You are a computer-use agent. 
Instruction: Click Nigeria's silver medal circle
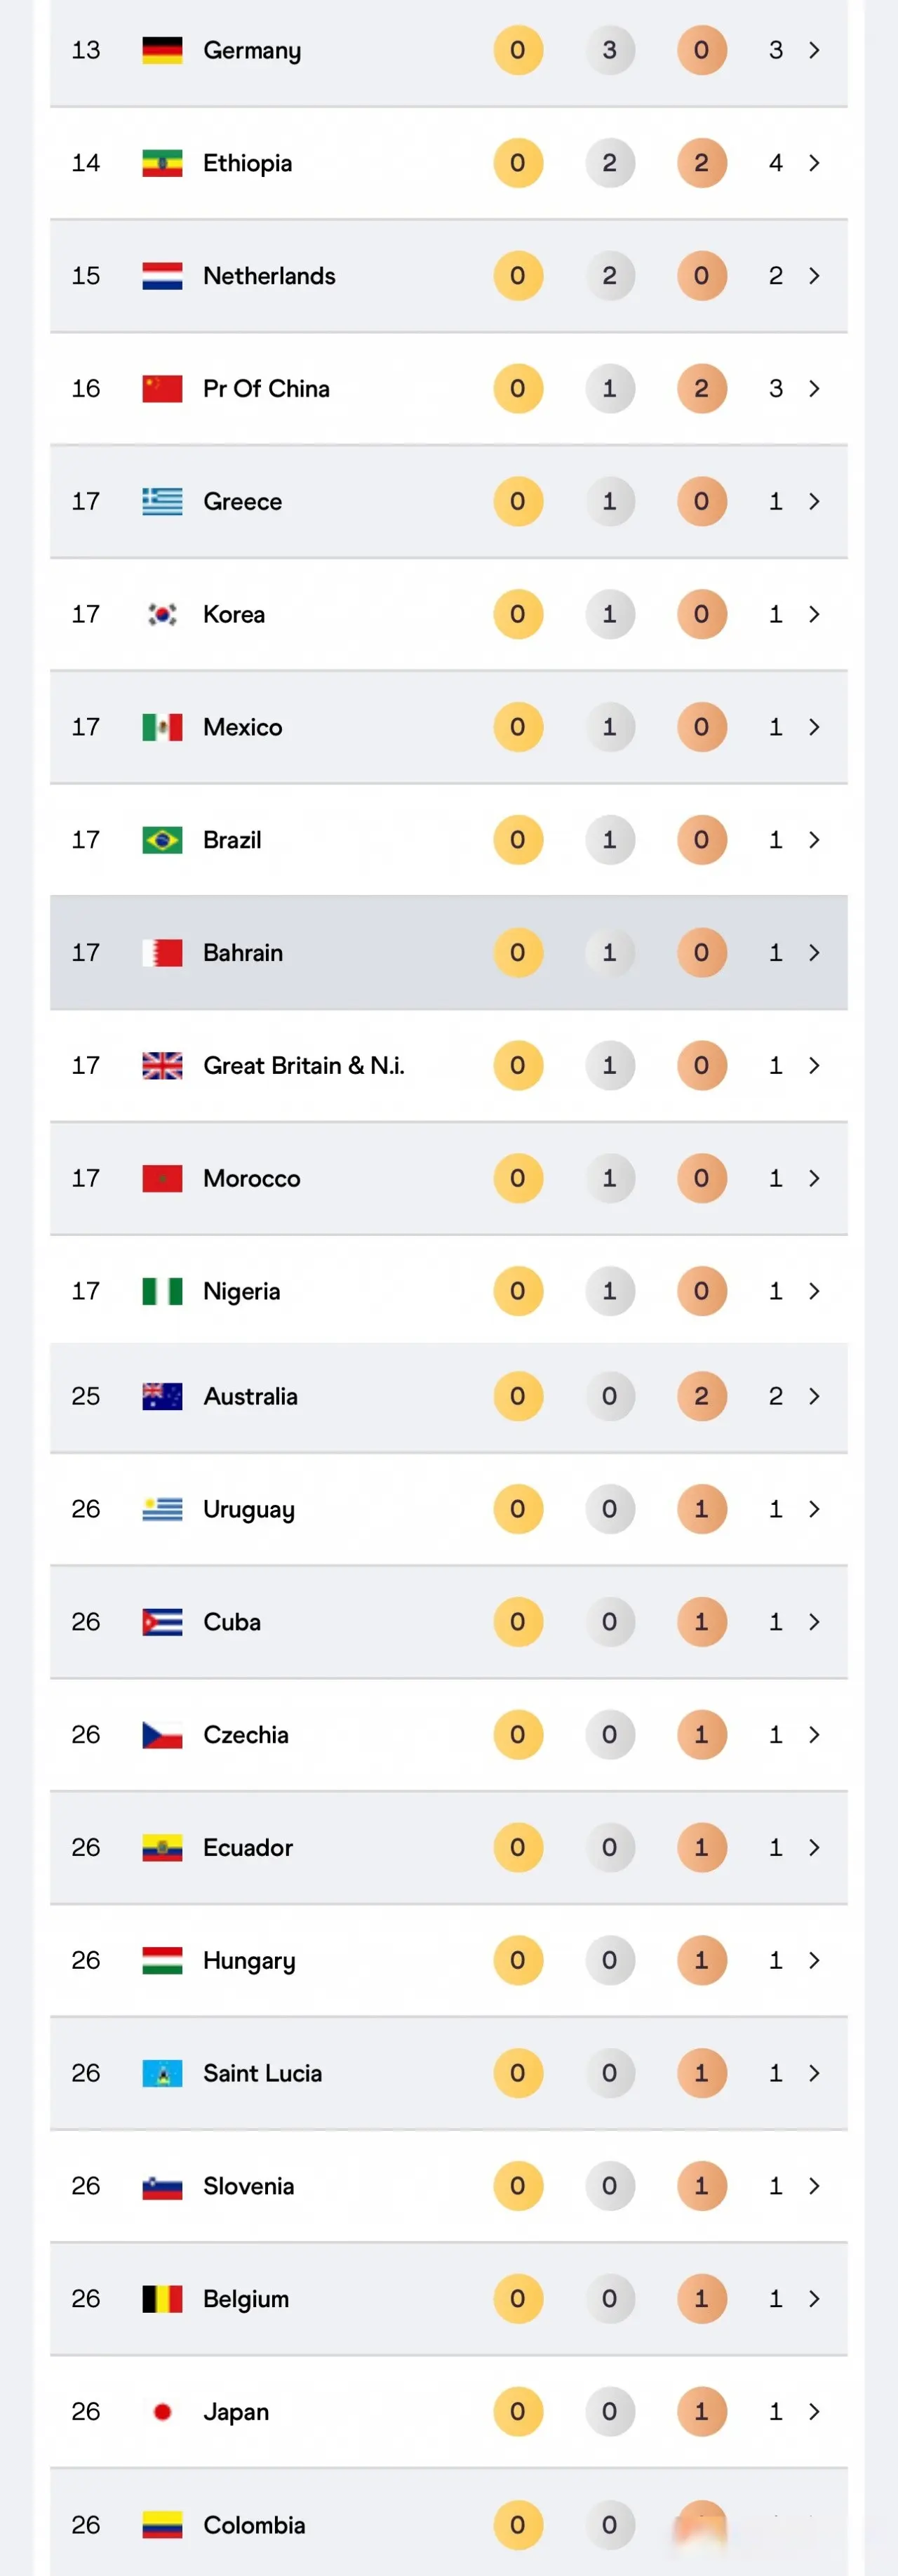pyautogui.click(x=609, y=1291)
